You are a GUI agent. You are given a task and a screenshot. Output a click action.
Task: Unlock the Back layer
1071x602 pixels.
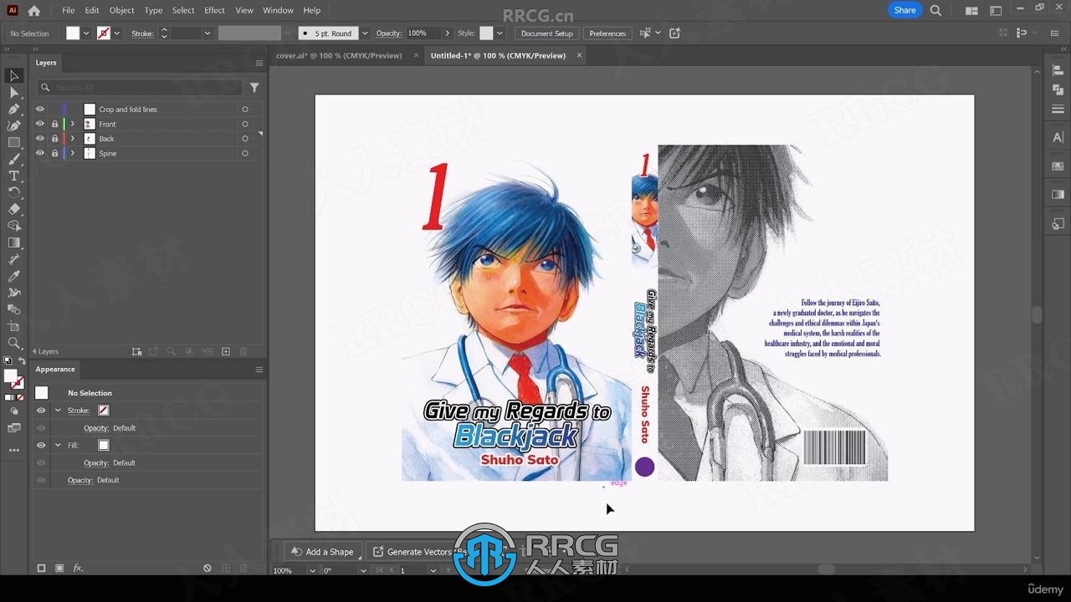54,139
